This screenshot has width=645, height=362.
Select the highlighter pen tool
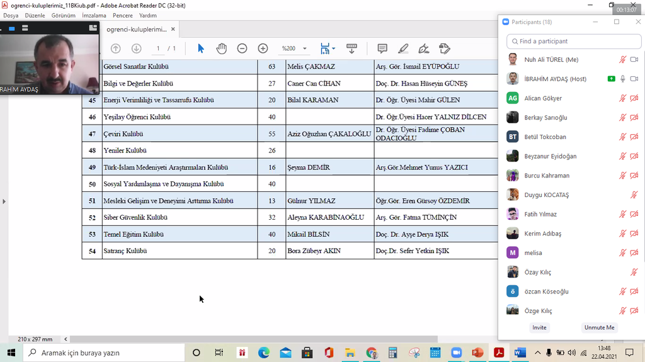click(x=403, y=48)
